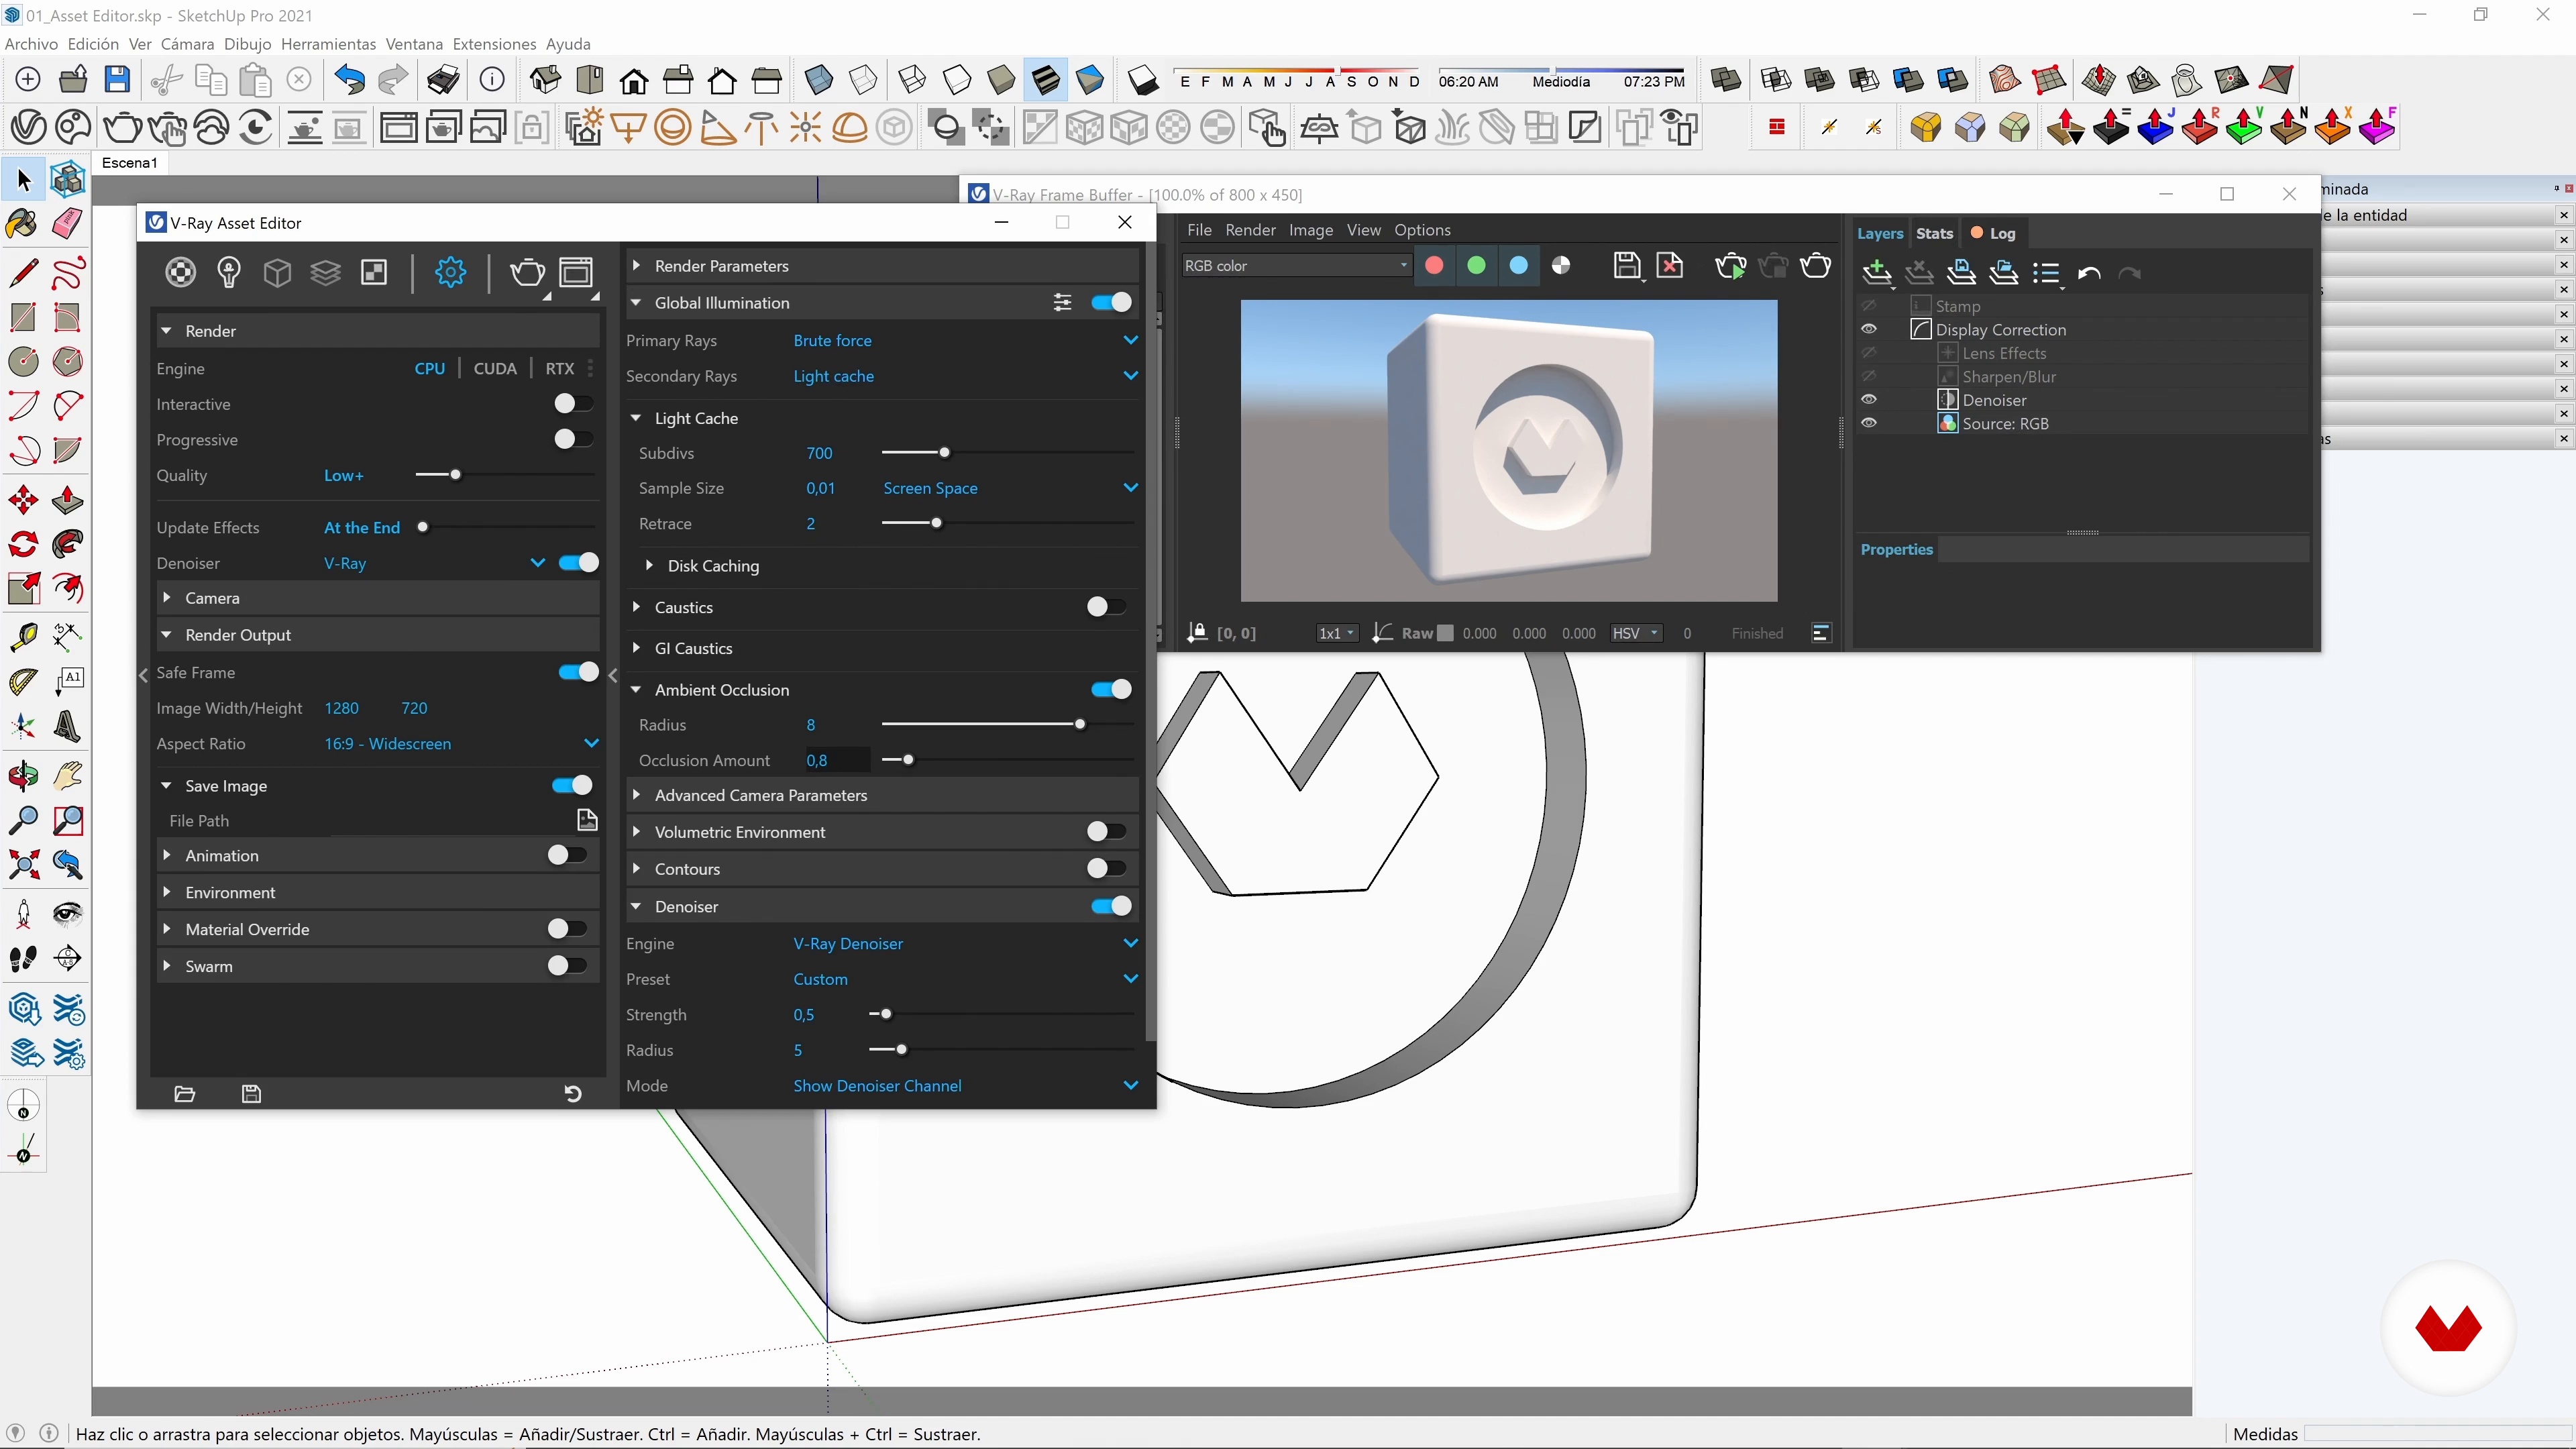Select CUDA engine
The image size is (2576, 1449).
tap(495, 369)
